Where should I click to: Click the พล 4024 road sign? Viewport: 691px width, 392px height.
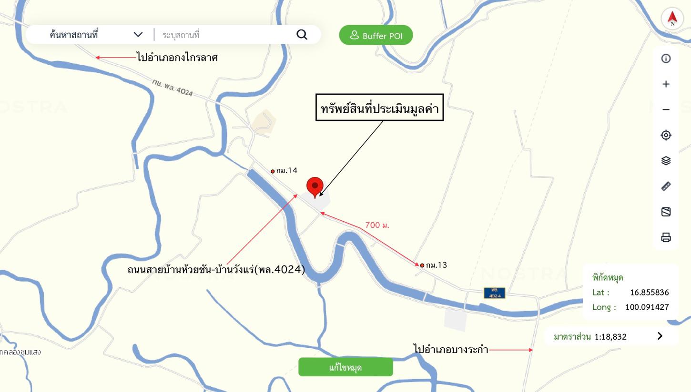(495, 293)
